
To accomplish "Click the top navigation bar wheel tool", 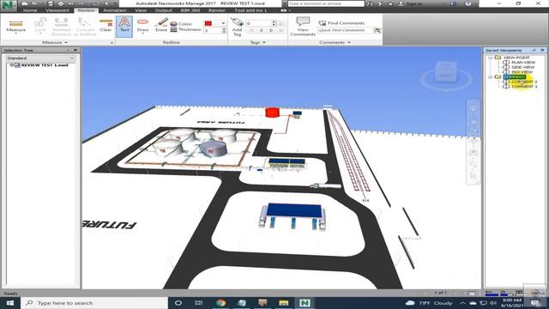I will click(473, 108).
